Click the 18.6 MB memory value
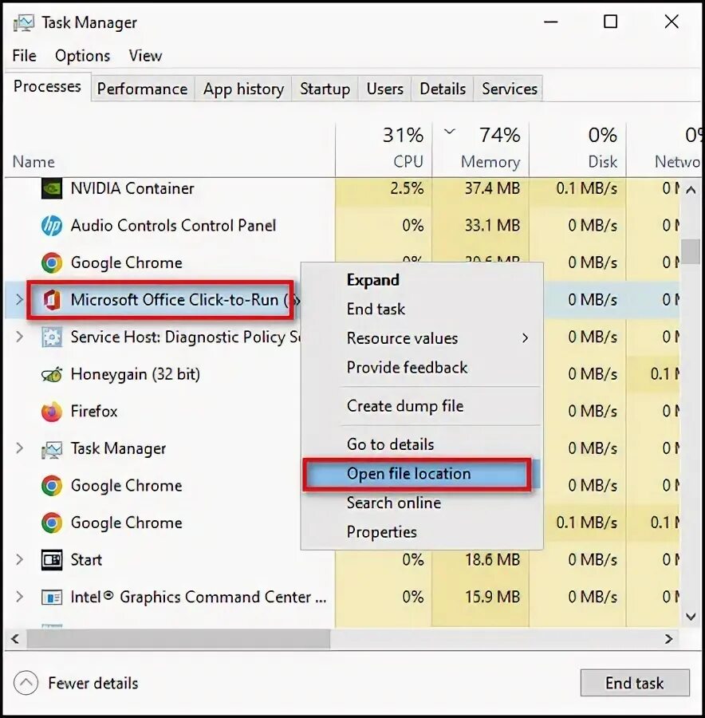This screenshot has height=718, width=705. point(492,560)
